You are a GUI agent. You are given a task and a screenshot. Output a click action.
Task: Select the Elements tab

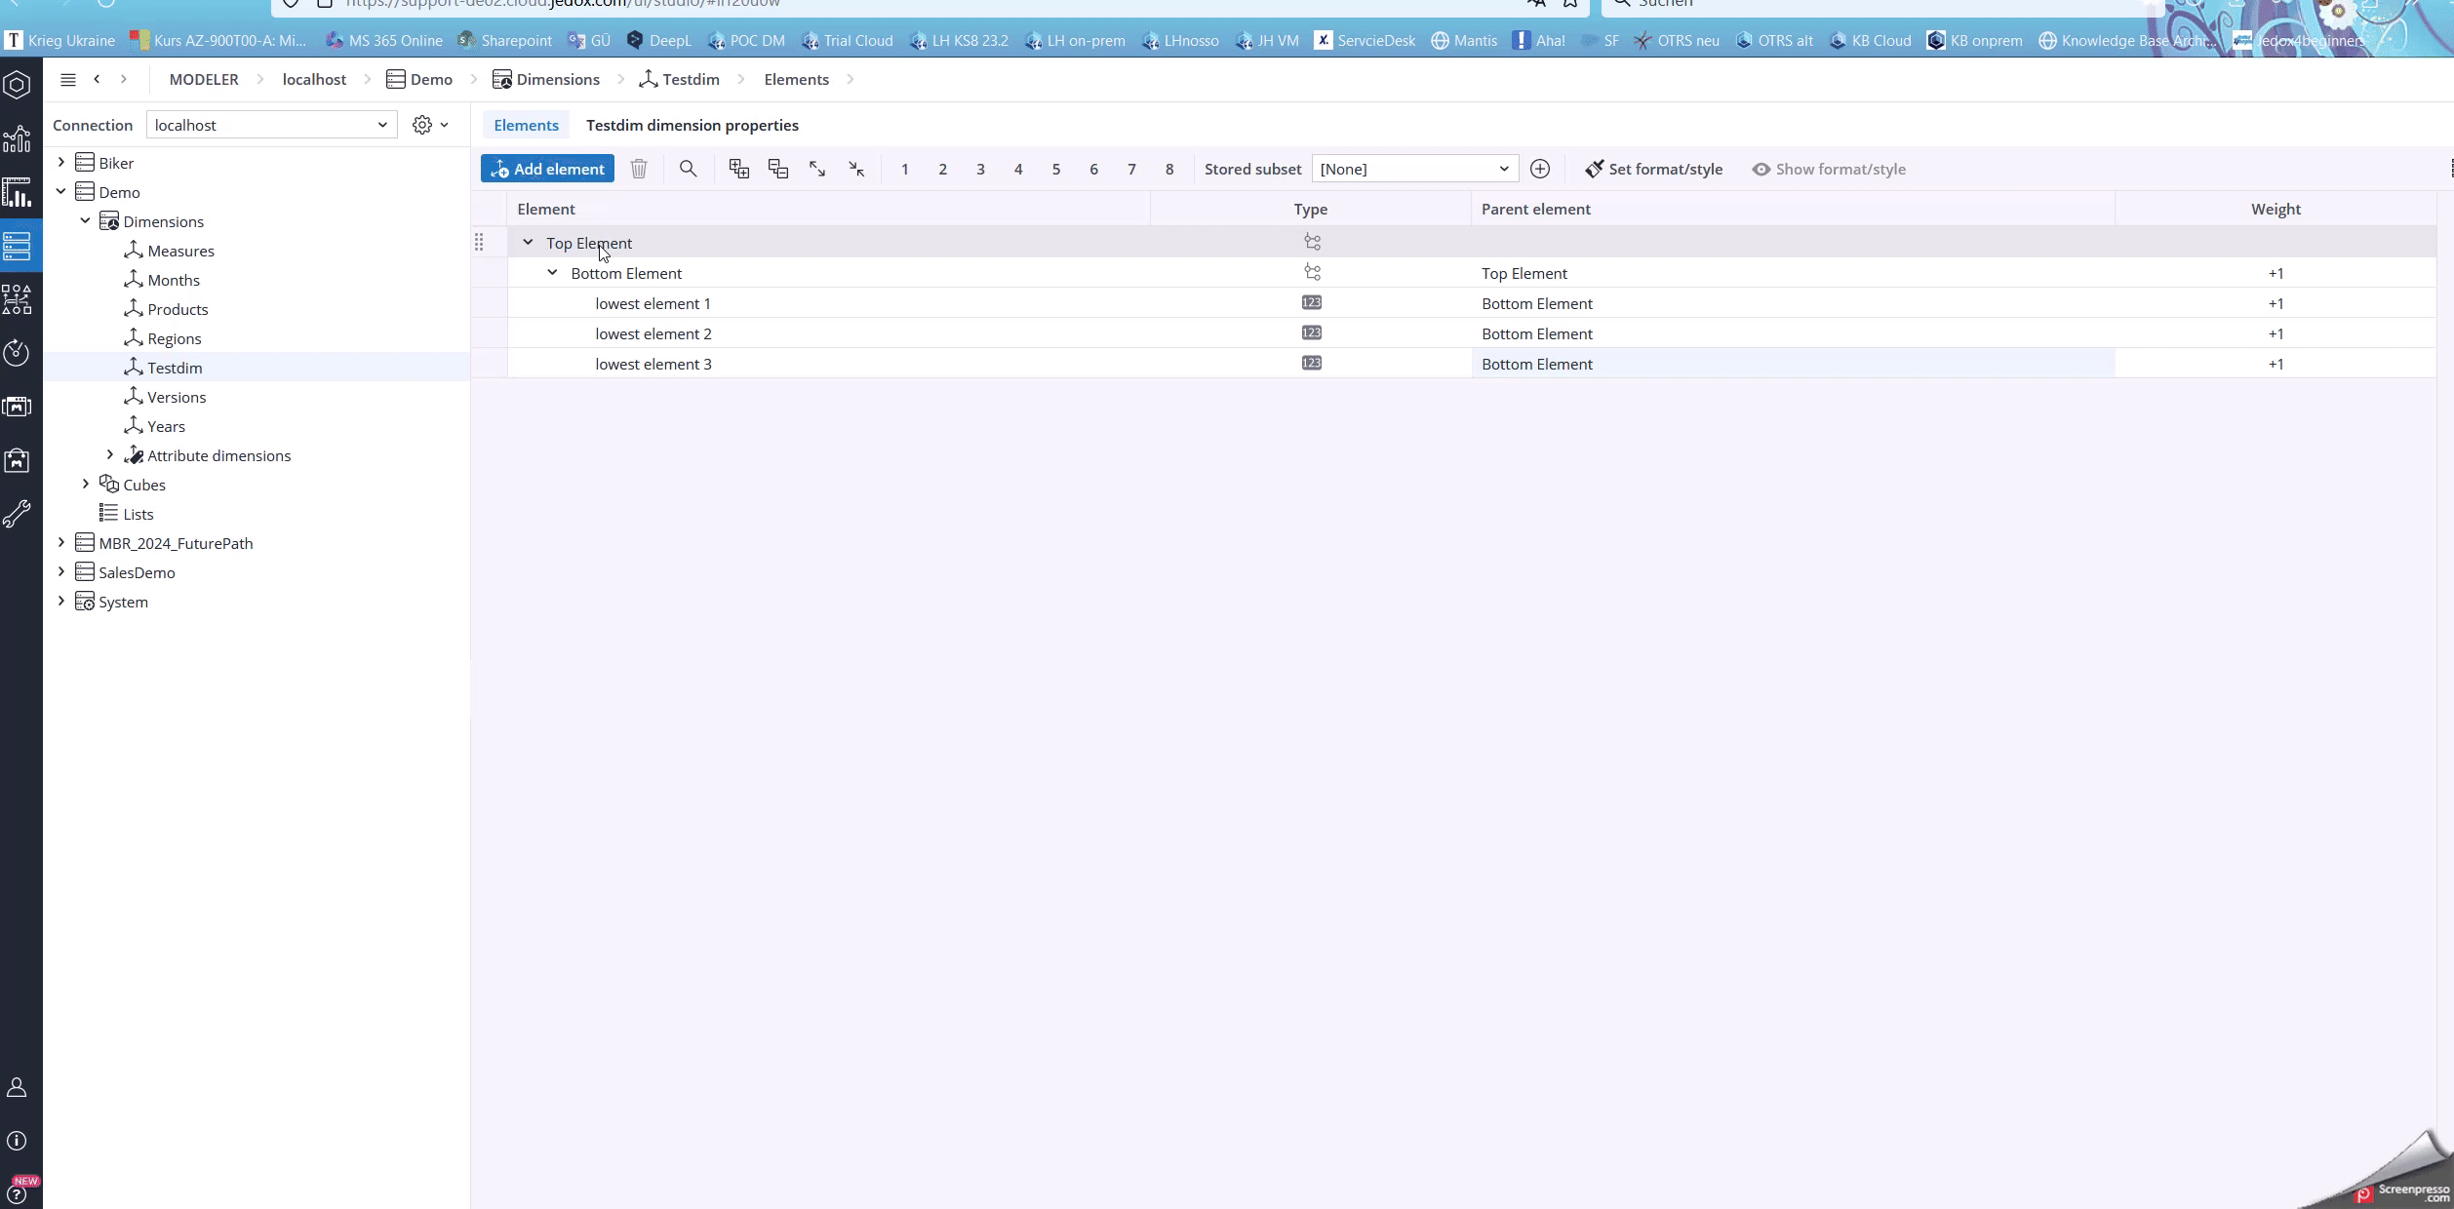click(526, 125)
